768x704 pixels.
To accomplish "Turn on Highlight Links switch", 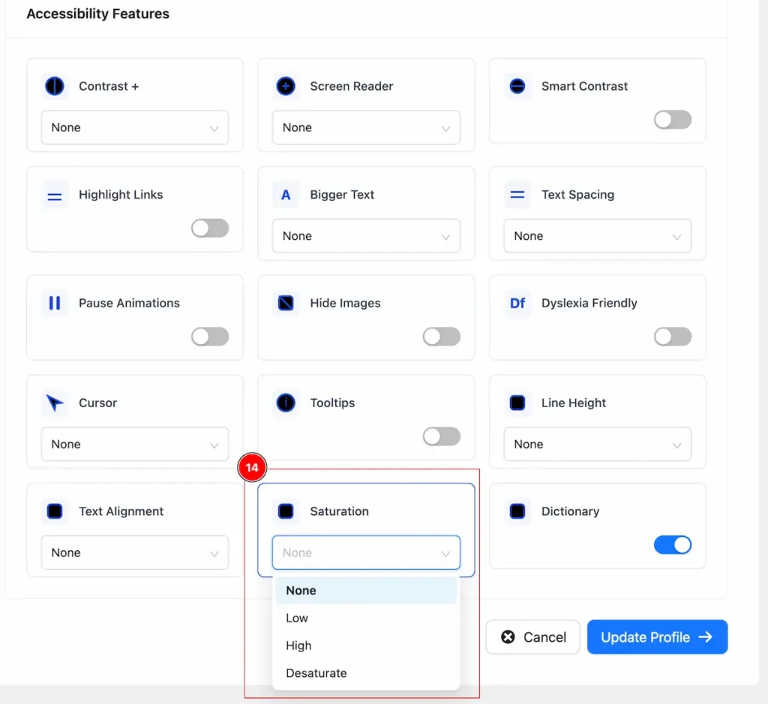I will click(210, 228).
